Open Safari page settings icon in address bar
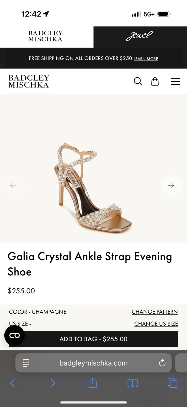The height and width of the screenshot is (407, 187). pos(26,363)
